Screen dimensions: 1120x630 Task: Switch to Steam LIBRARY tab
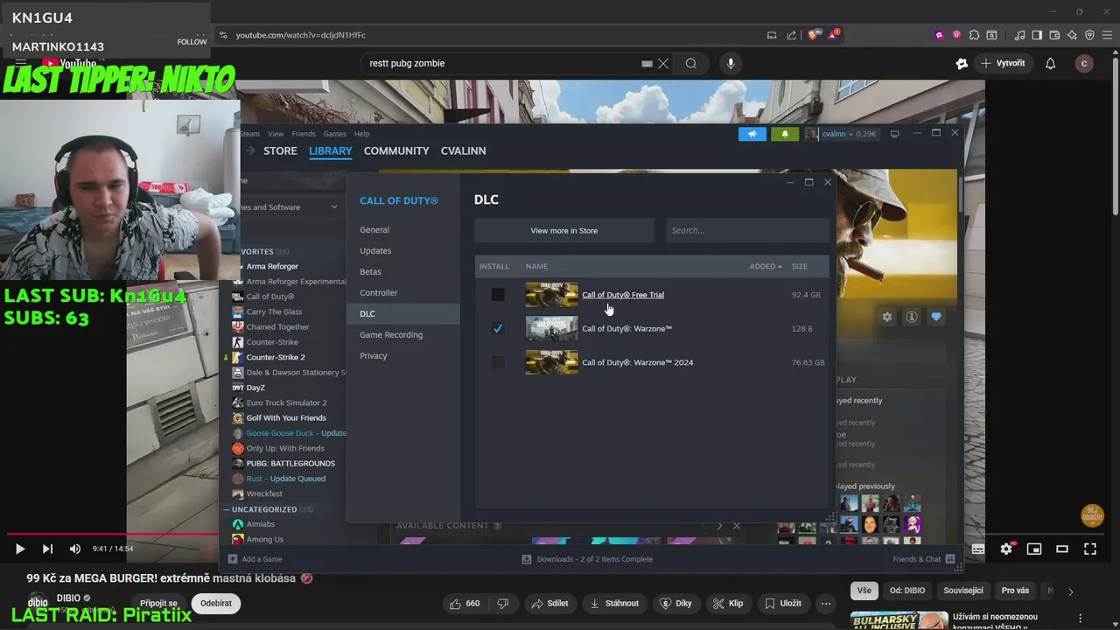(331, 150)
